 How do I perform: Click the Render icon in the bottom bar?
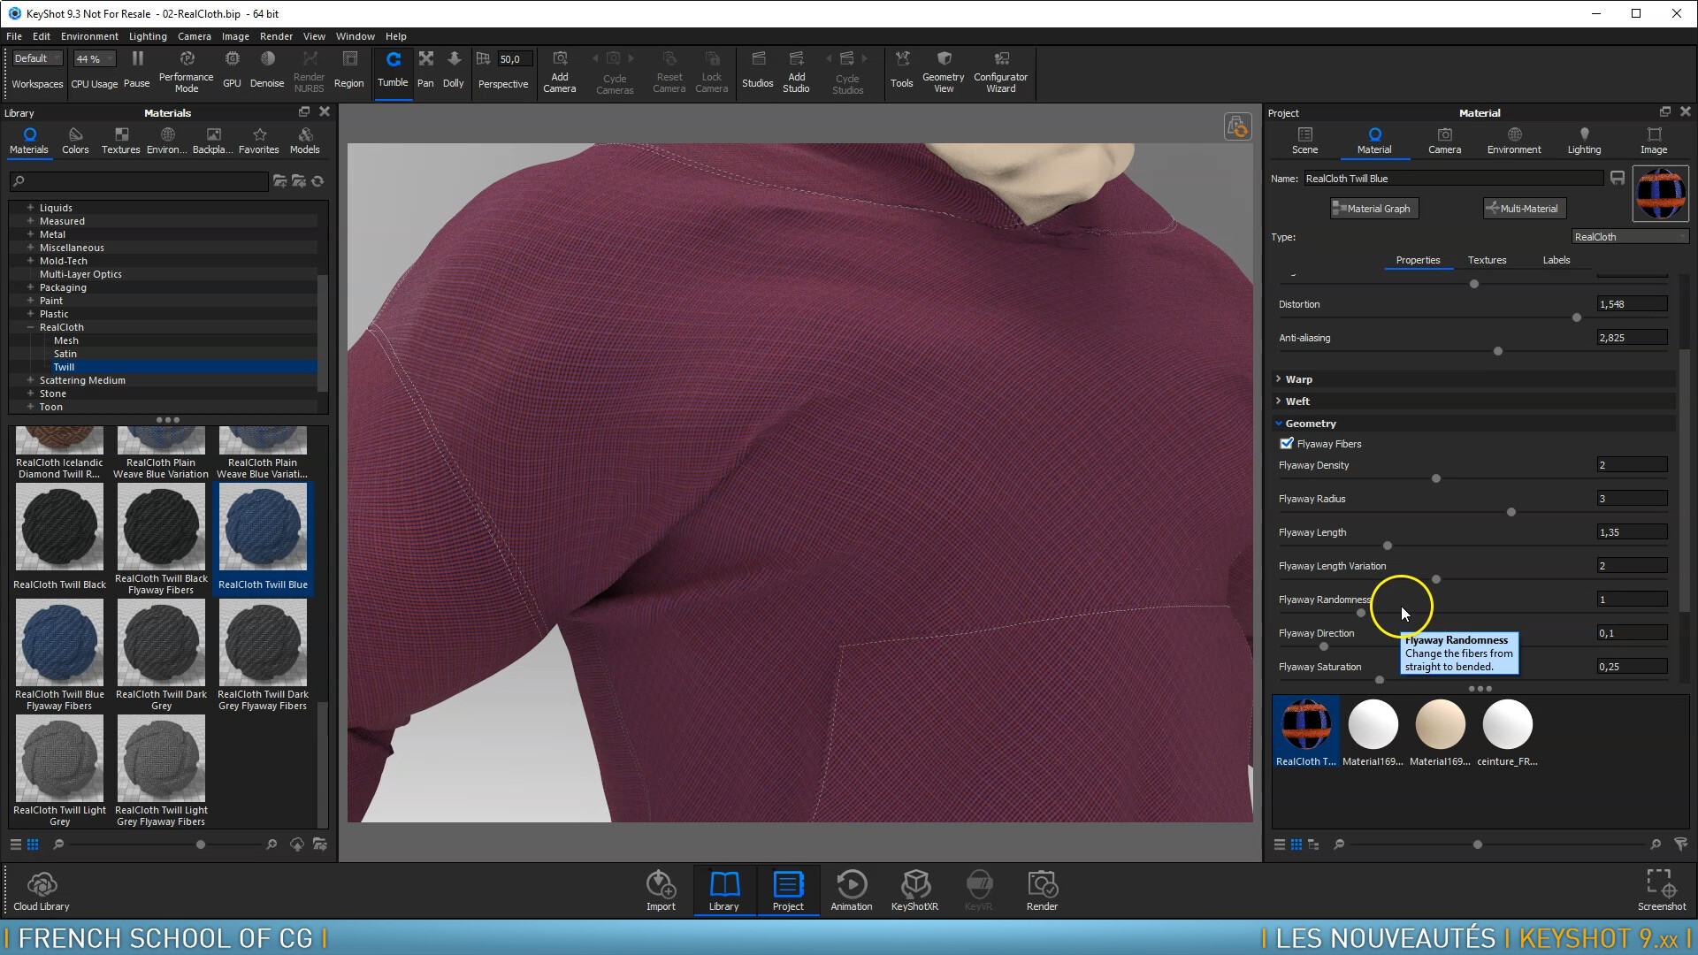(1042, 889)
